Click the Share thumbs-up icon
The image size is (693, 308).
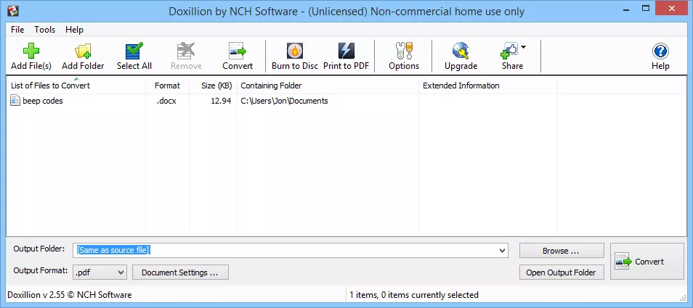509,51
